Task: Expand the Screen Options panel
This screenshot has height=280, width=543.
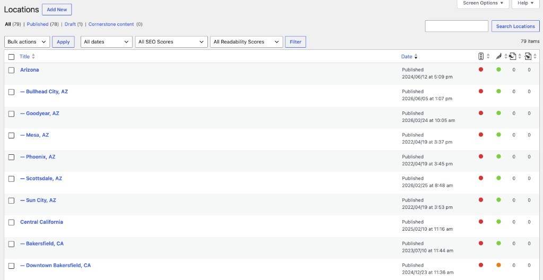Action: tap(483, 3)
